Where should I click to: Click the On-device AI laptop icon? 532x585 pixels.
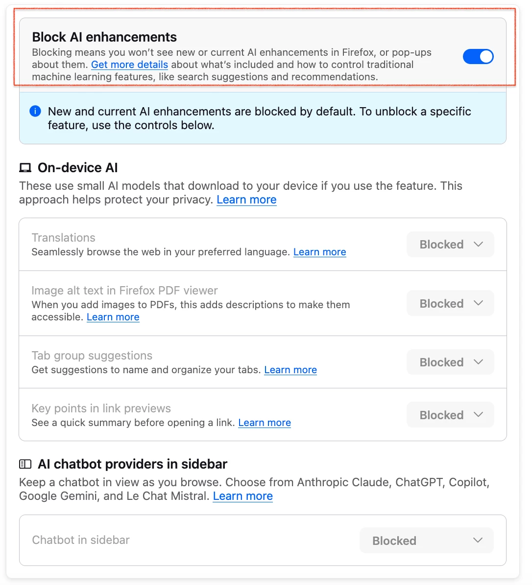pos(25,168)
